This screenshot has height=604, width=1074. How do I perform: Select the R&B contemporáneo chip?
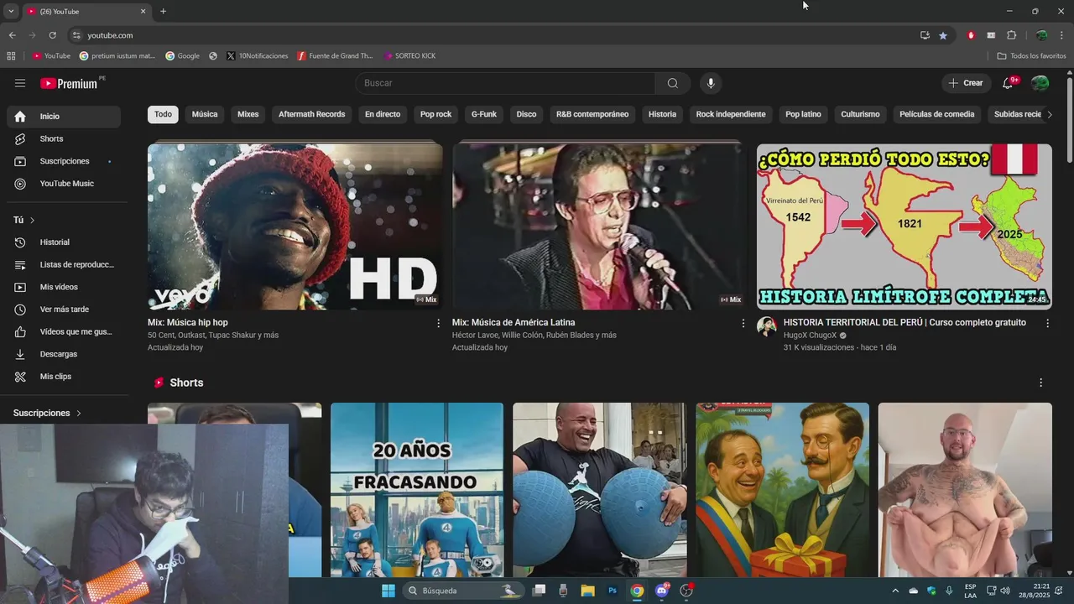click(x=592, y=114)
